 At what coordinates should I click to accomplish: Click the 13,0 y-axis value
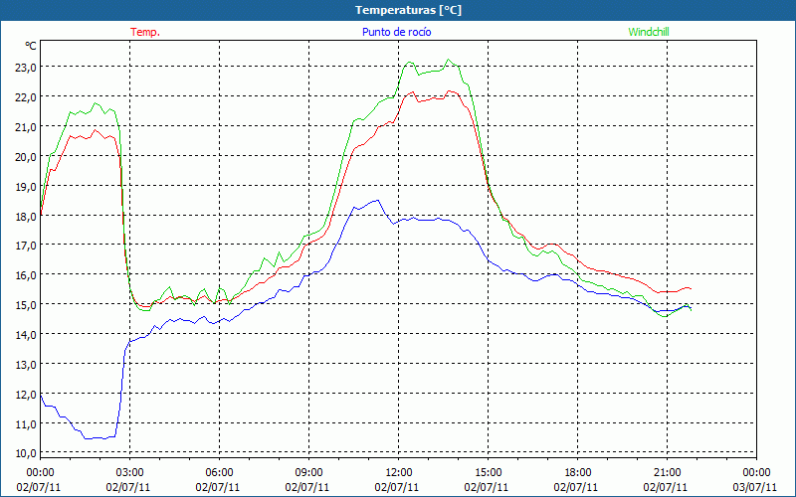(26, 365)
